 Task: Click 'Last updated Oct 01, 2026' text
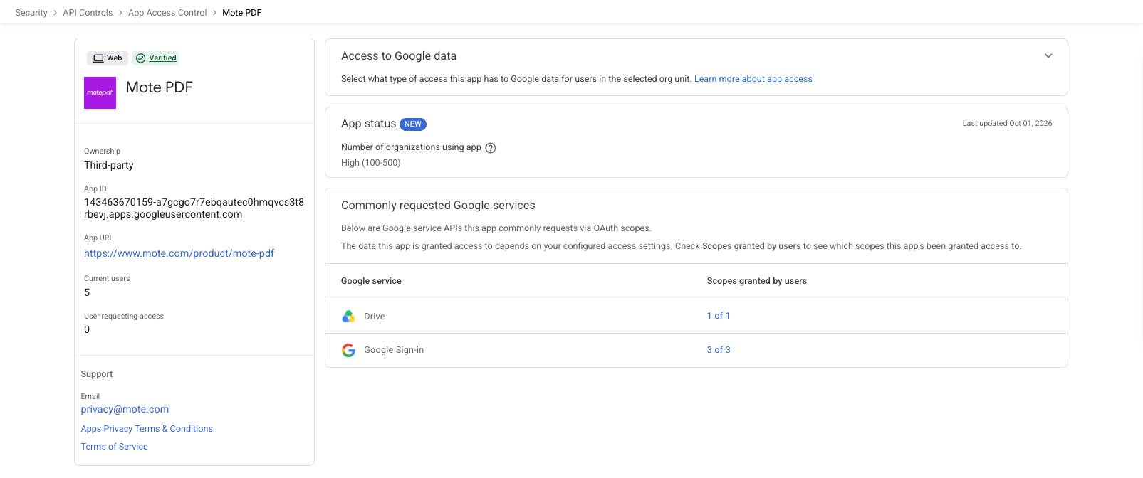1007,124
